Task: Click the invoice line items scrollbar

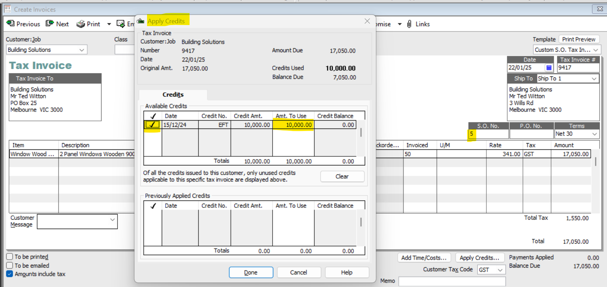Action: pyautogui.click(x=596, y=162)
